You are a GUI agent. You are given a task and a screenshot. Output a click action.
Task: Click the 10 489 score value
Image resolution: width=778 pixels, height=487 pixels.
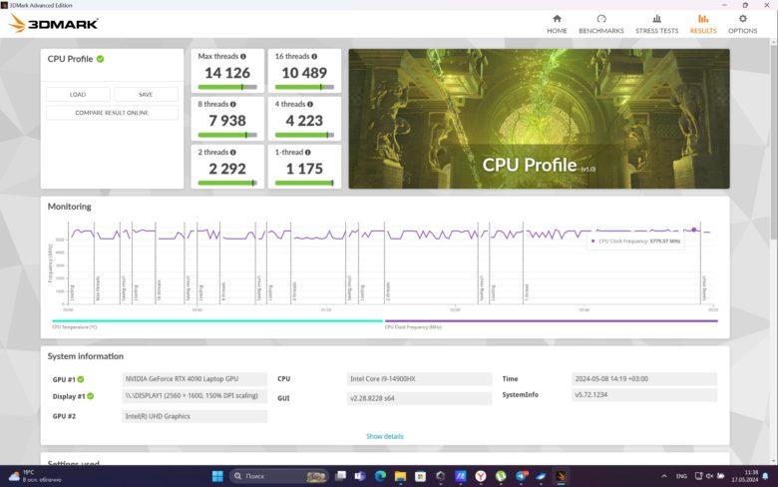304,73
